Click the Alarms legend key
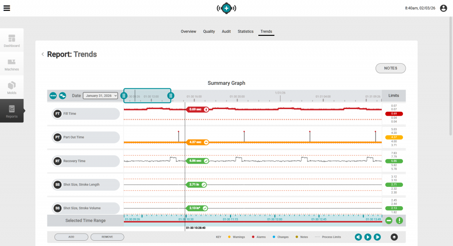 (258, 237)
